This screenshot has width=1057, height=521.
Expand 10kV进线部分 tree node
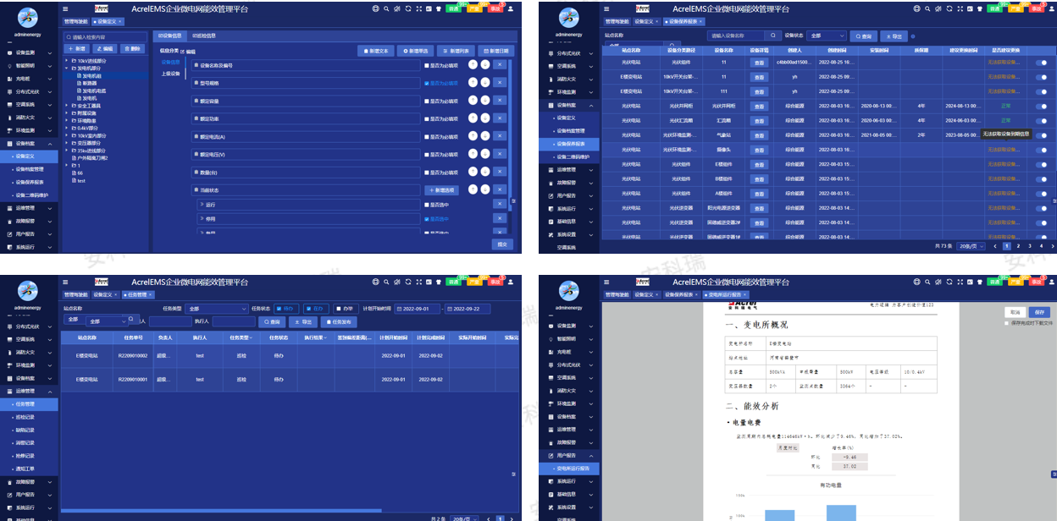coord(67,61)
